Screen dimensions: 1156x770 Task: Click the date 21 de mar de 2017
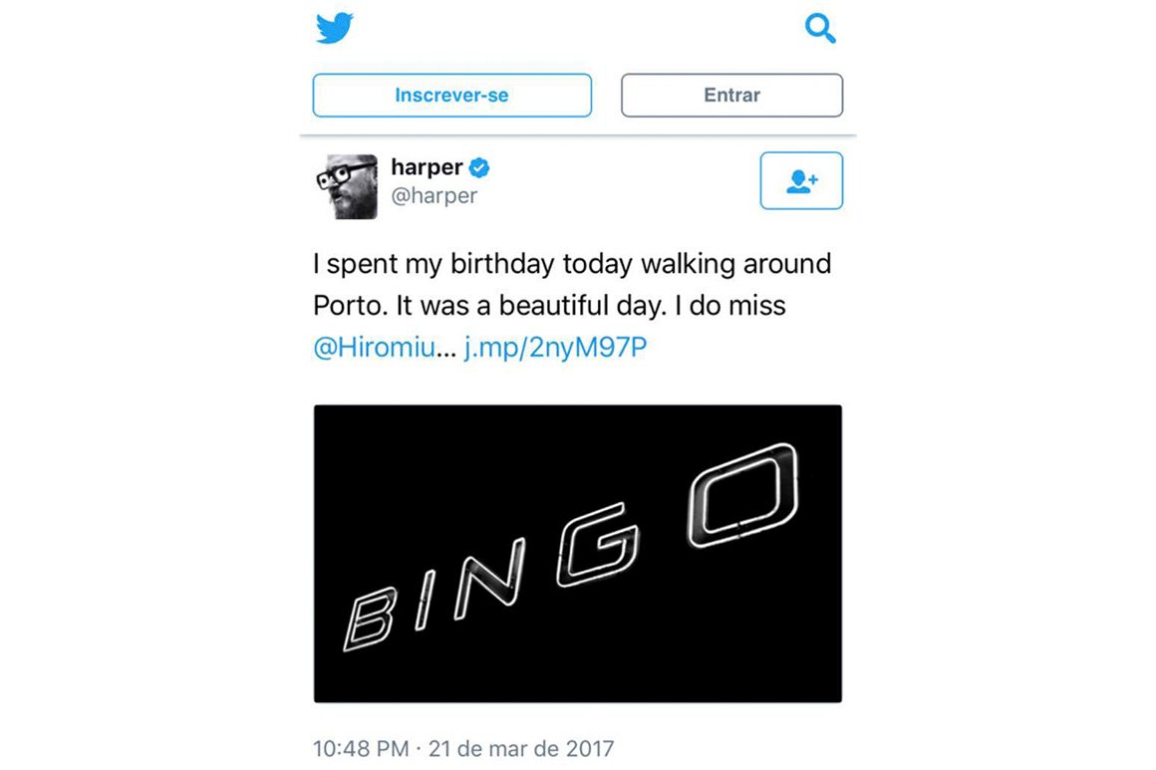(x=521, y=748)
